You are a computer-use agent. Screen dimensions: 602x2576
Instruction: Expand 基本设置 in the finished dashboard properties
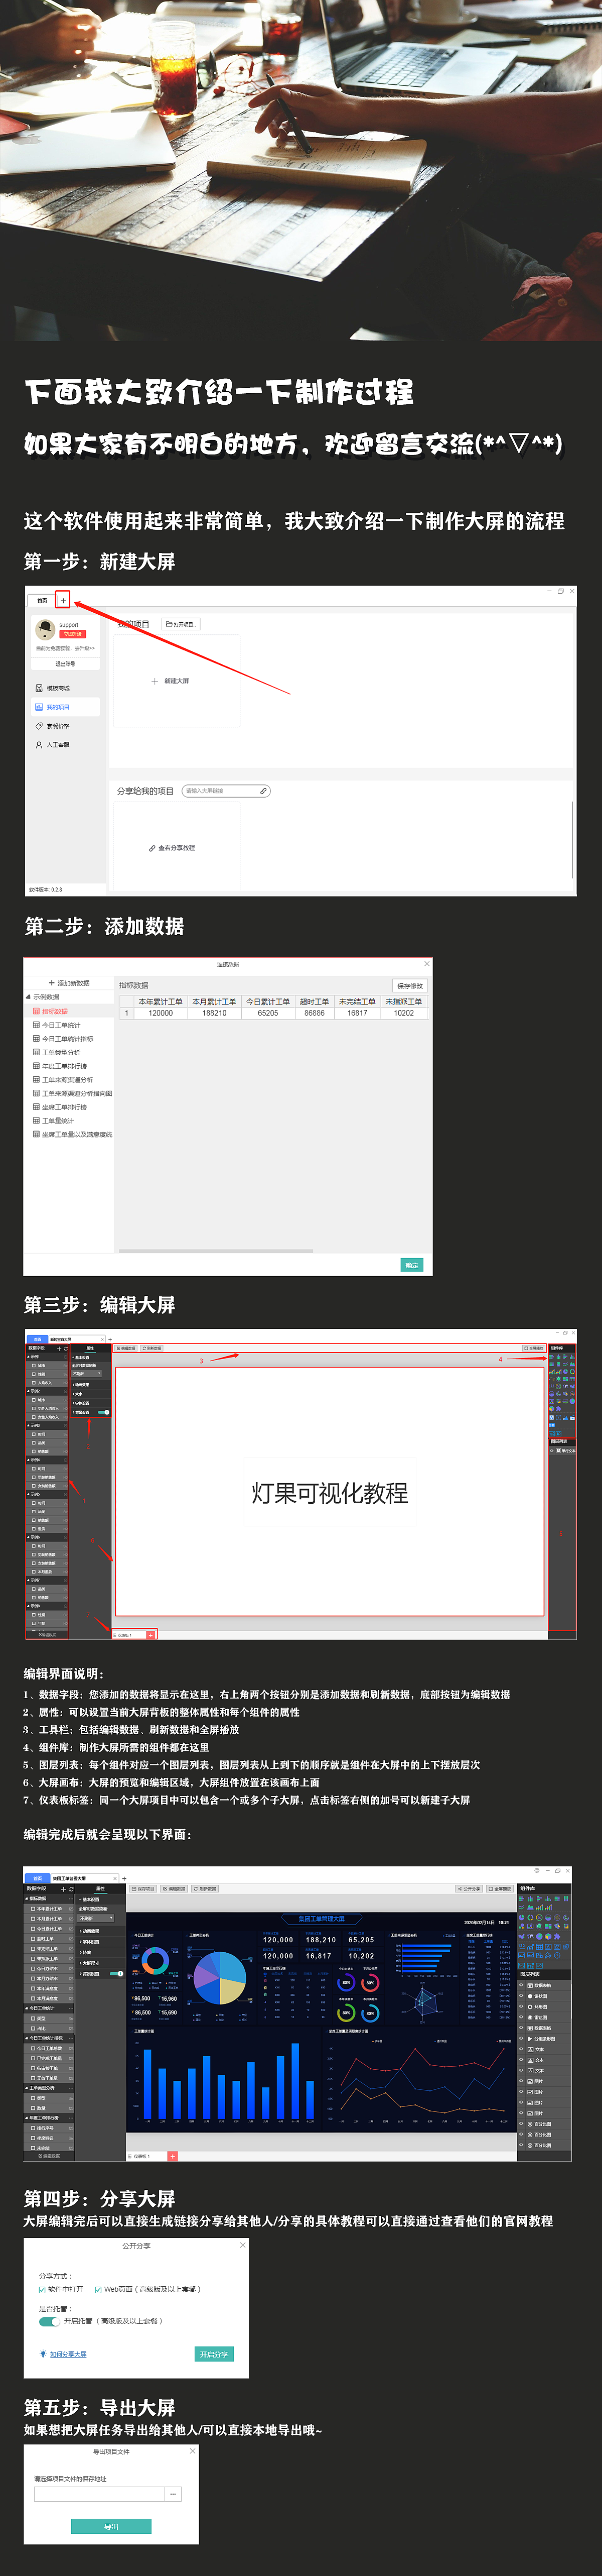click(90, 1899)
